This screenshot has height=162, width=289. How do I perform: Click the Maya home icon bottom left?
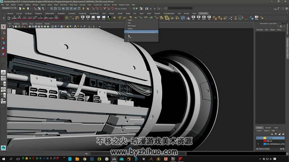pos(3,148)
